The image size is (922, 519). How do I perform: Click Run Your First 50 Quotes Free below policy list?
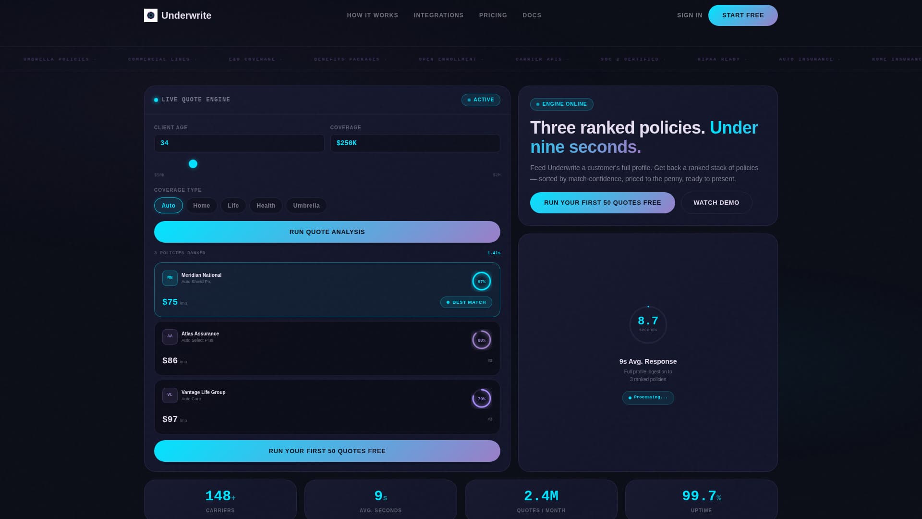327,451
